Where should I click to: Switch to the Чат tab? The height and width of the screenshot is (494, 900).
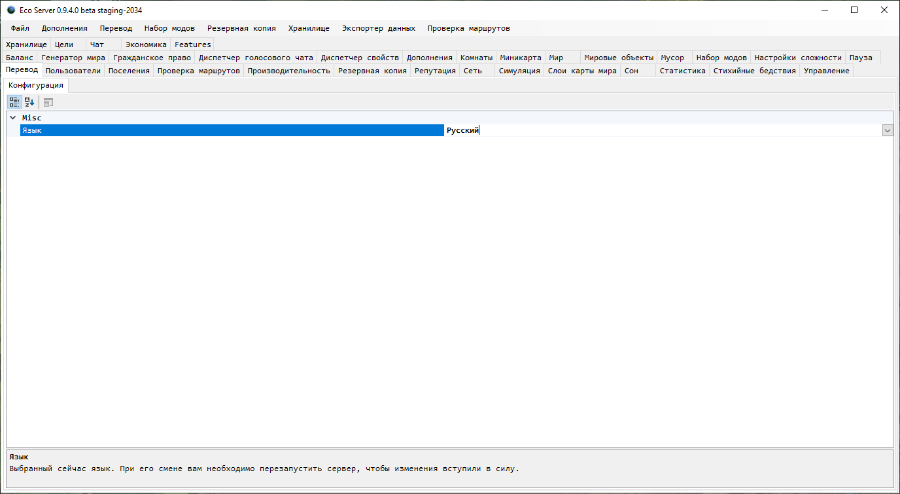coord(103,44)
